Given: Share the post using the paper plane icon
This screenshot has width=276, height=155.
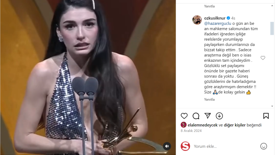Looking at the screenshot, I should pyautogui.click(x=208, y=116).
